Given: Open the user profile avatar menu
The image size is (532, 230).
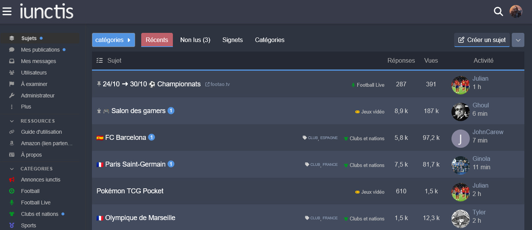Looking at the screenshot, I should (x=516, y=11).
